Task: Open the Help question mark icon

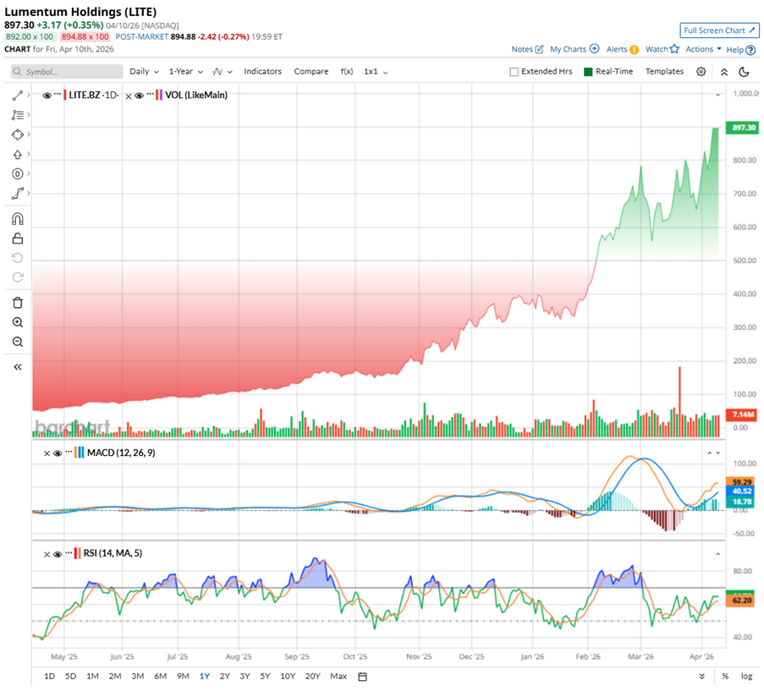Action: click(x=750, y=50)
